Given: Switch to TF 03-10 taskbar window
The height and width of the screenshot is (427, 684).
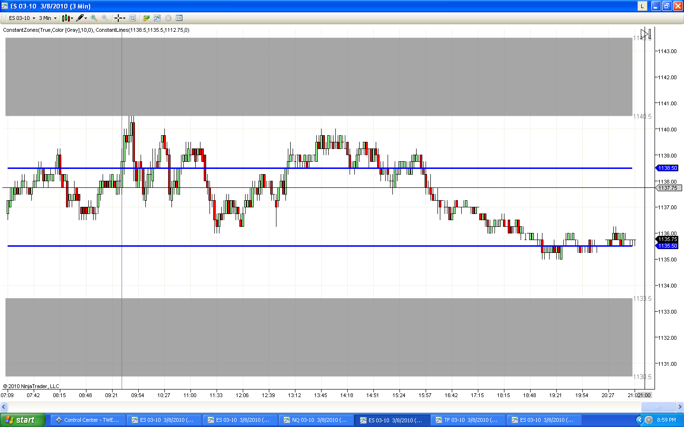Looking at the screenshot, I should click(x=468, y=420).
